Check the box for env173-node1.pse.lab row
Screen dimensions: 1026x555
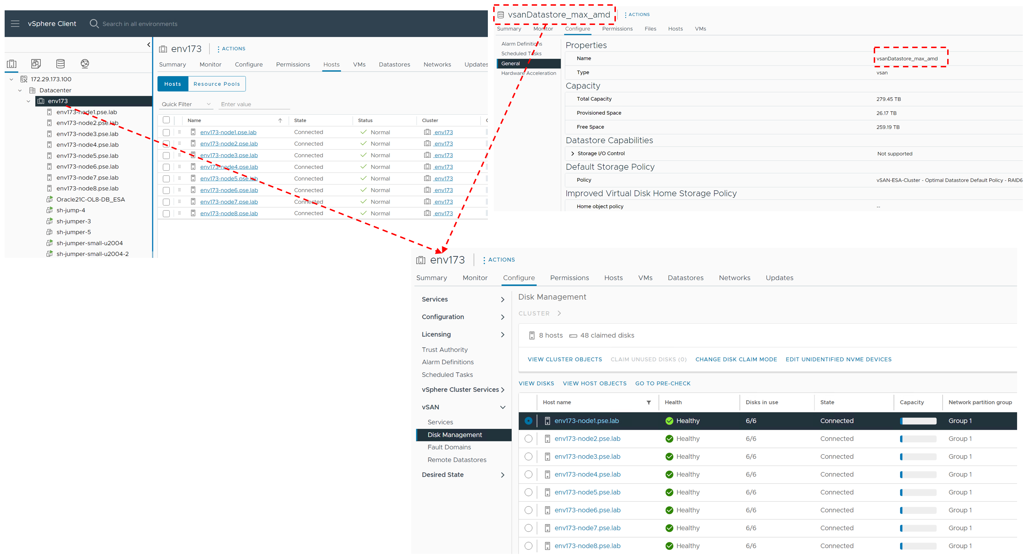167,133
